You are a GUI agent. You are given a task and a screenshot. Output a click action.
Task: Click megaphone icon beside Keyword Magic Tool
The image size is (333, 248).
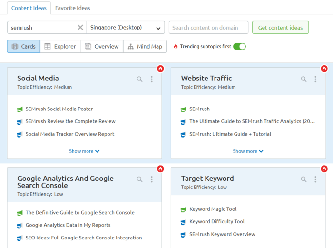click(x=184, y=209)
